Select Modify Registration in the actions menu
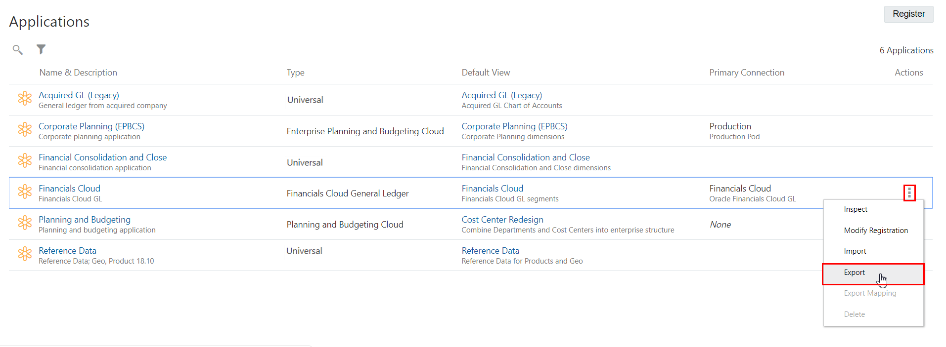 (876, 231)
